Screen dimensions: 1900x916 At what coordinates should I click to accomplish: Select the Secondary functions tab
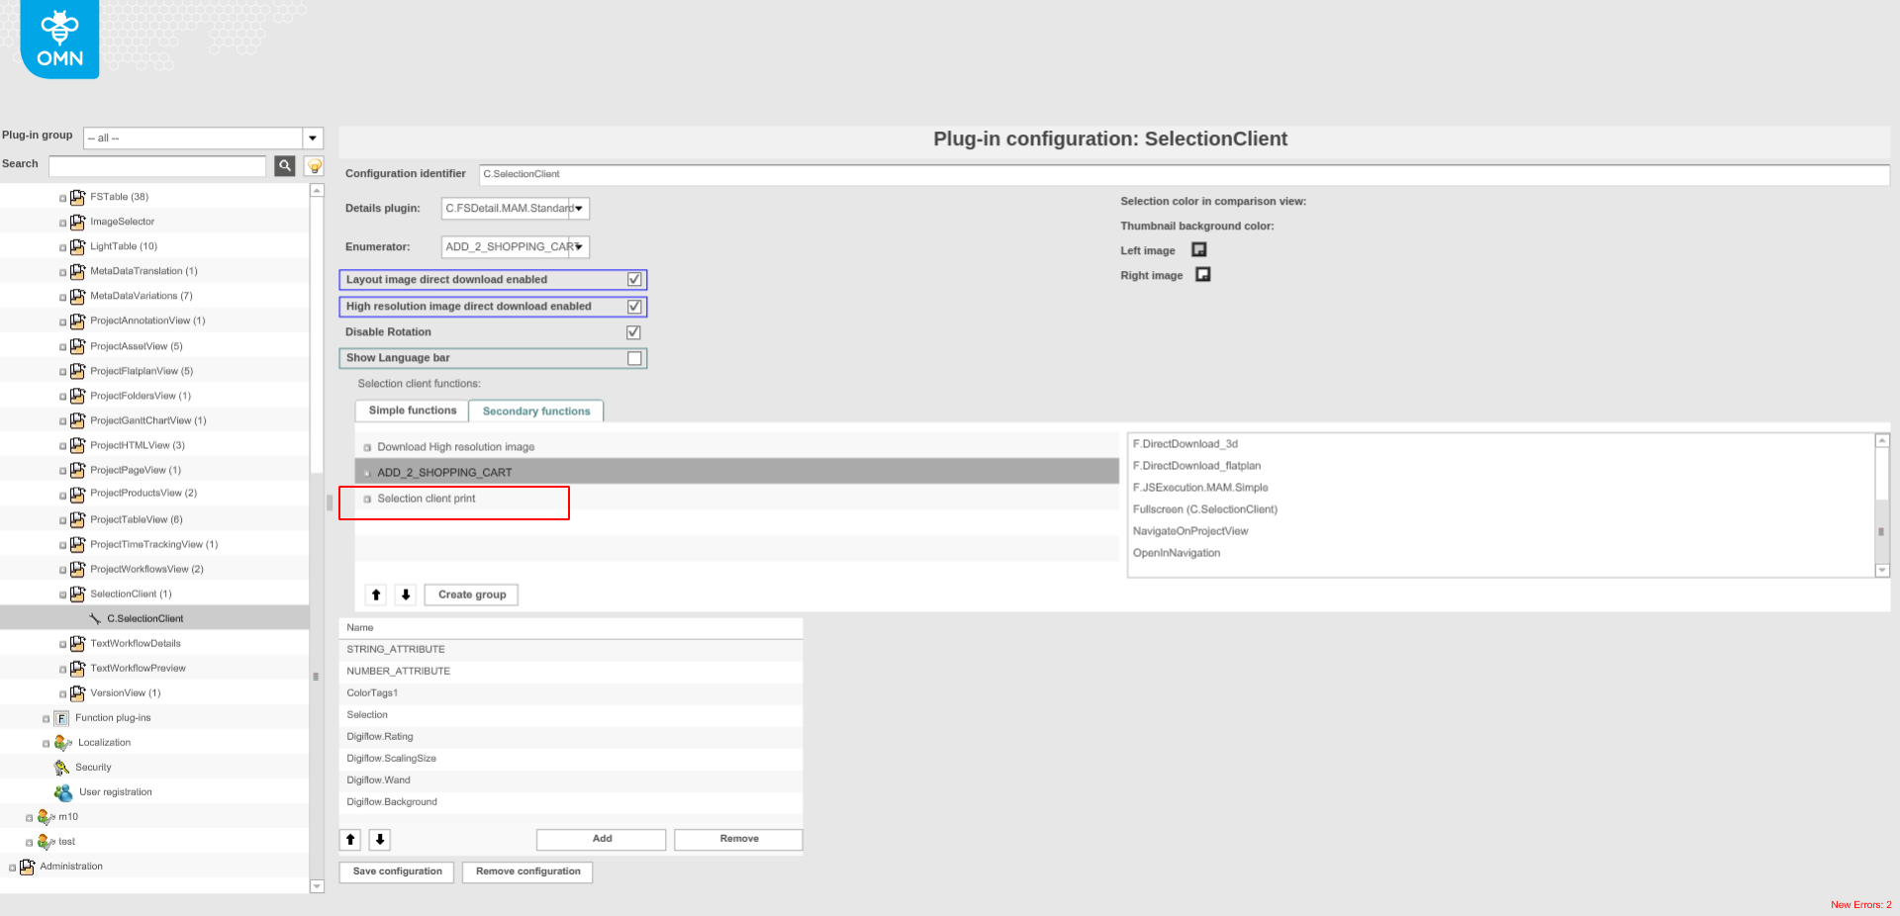click(535, 411)
